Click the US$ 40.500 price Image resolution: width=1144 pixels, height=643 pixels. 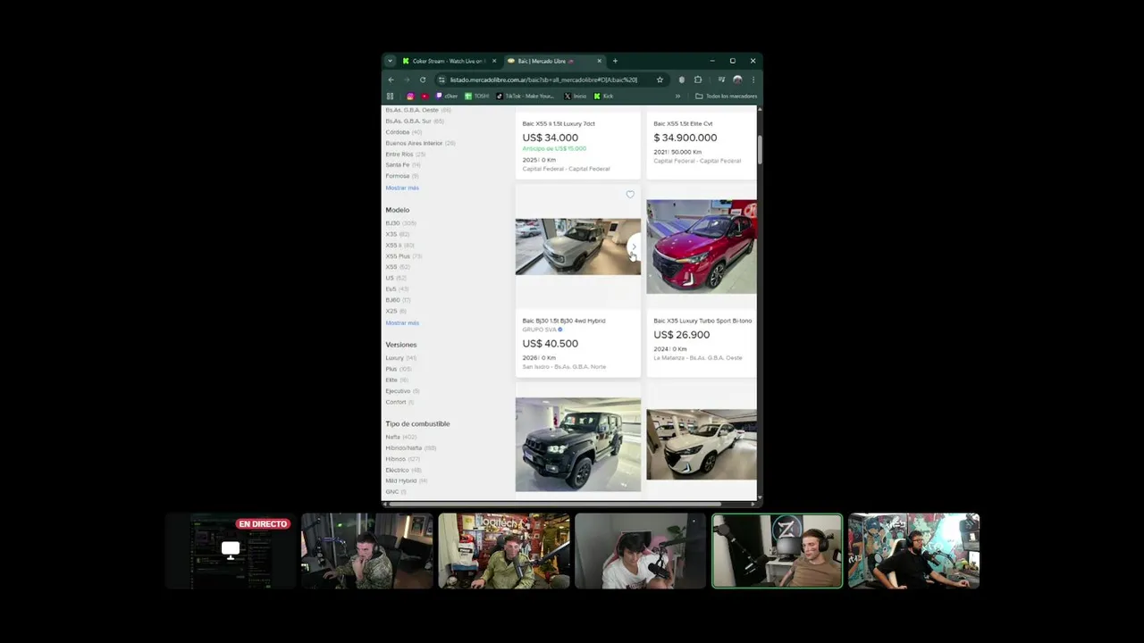(x=550, y=344)
